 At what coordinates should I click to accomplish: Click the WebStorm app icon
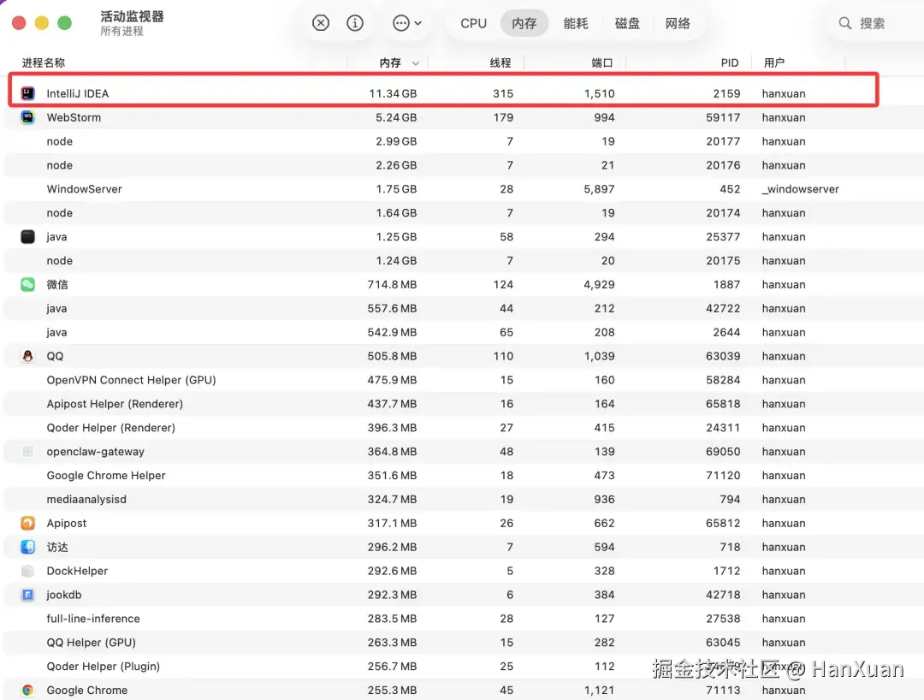27,117
